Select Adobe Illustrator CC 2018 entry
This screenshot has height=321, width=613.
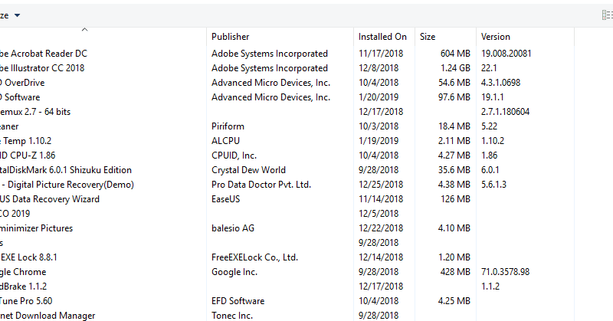coord(287,68)
